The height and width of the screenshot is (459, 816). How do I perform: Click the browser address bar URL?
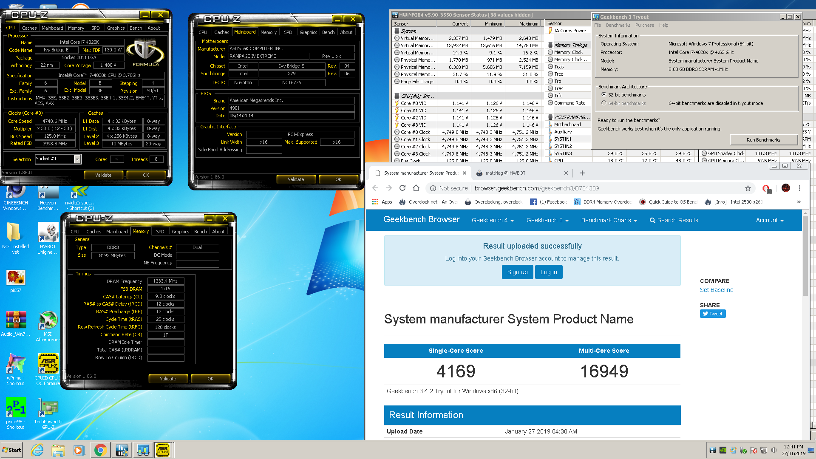[x=537, y=188]
